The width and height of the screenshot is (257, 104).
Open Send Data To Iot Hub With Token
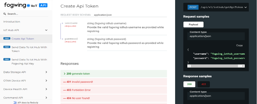pos(26,49)
